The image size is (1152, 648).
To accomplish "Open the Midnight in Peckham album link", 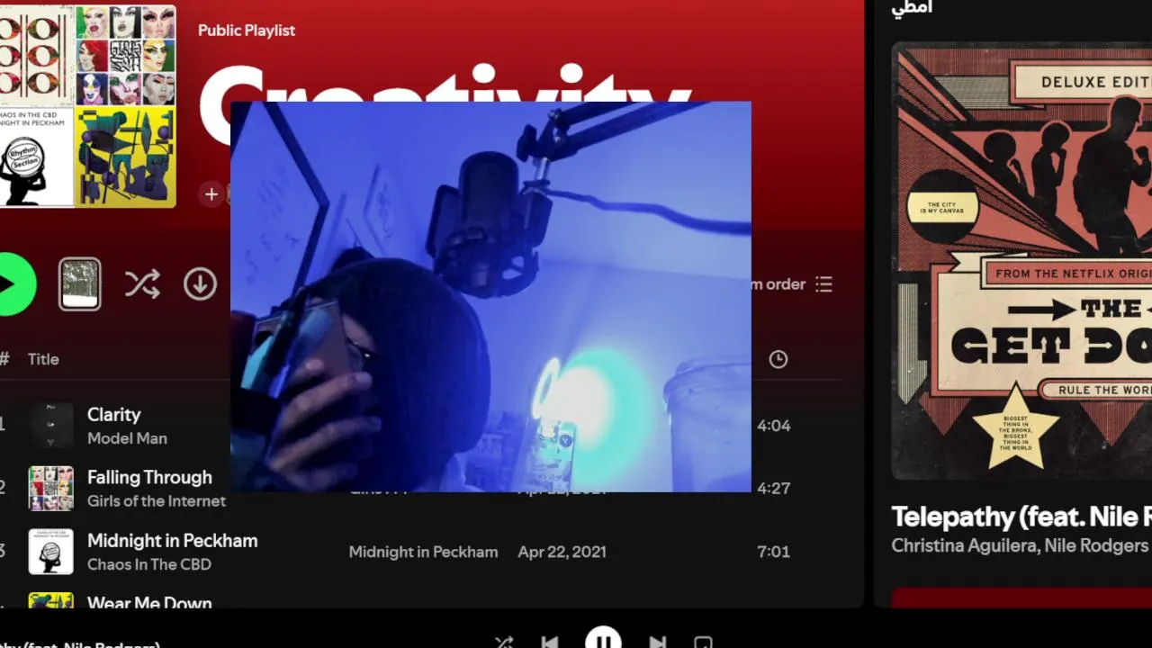I will [423, 553].
